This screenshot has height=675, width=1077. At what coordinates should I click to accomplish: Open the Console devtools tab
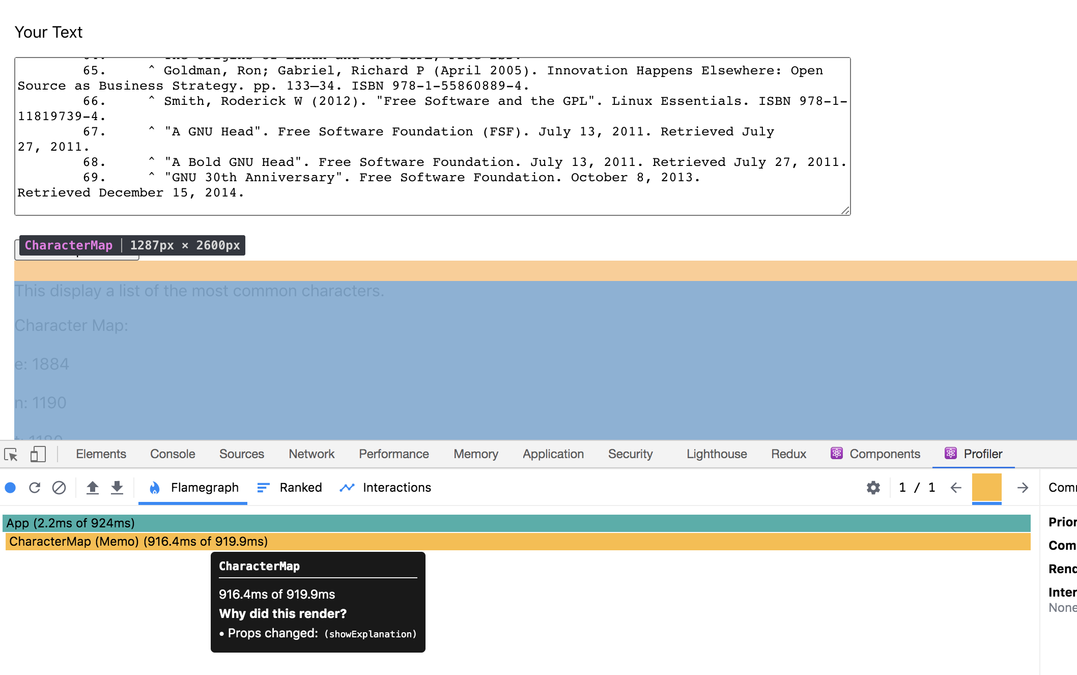click(x=173, y=454)
